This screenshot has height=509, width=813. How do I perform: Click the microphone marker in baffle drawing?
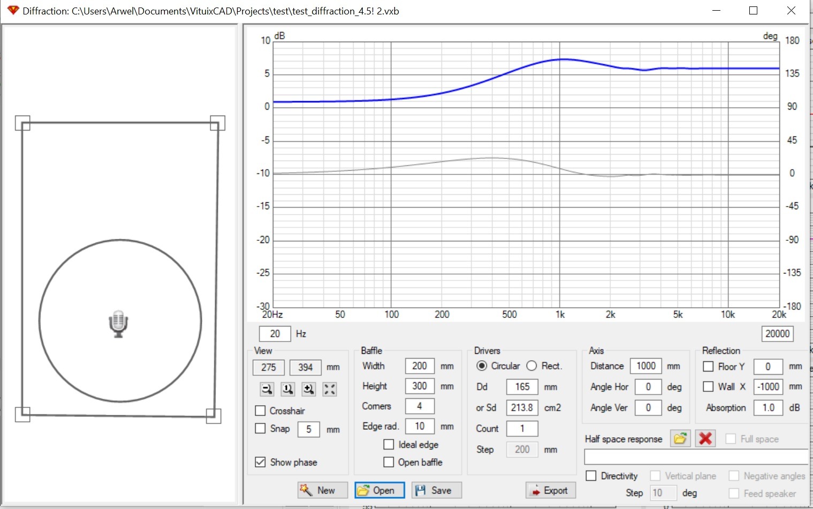(119, 324)
